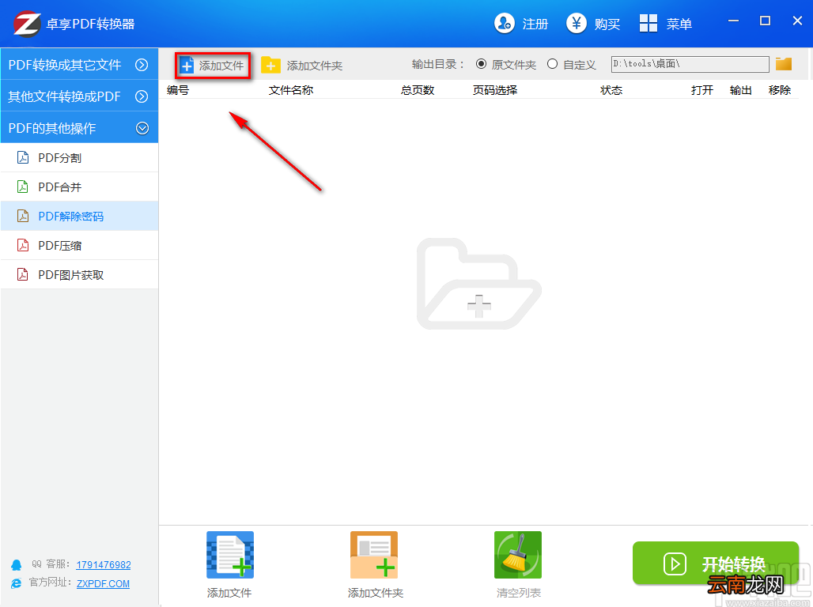Choose PDF解除密码 in the sidebar
Viewport: 813px width, 607px height.
(x=79, y=216)
